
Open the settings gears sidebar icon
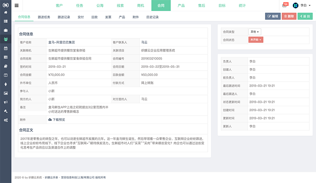[6, 120]
